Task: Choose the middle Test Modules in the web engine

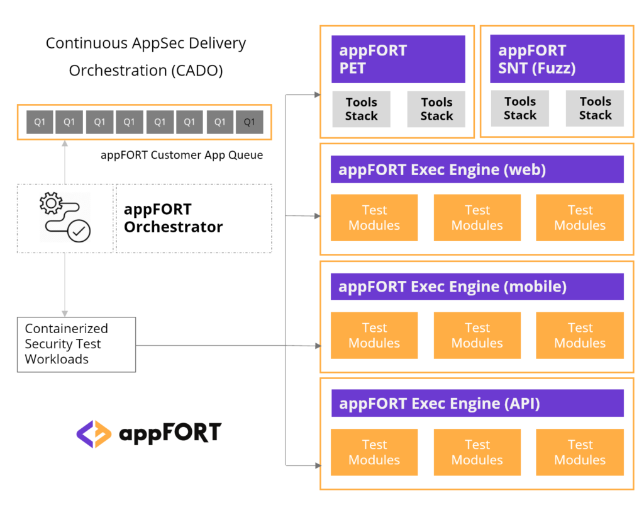Action: click(477, 218)
